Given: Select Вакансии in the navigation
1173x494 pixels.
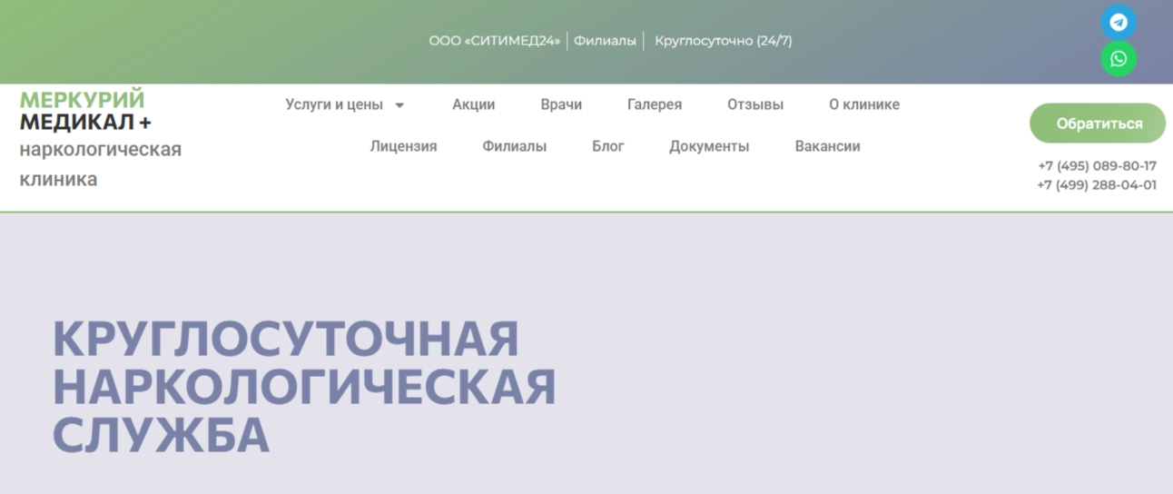Looking at the screenshot, I should pyautogui.click(x=827, y=146).
